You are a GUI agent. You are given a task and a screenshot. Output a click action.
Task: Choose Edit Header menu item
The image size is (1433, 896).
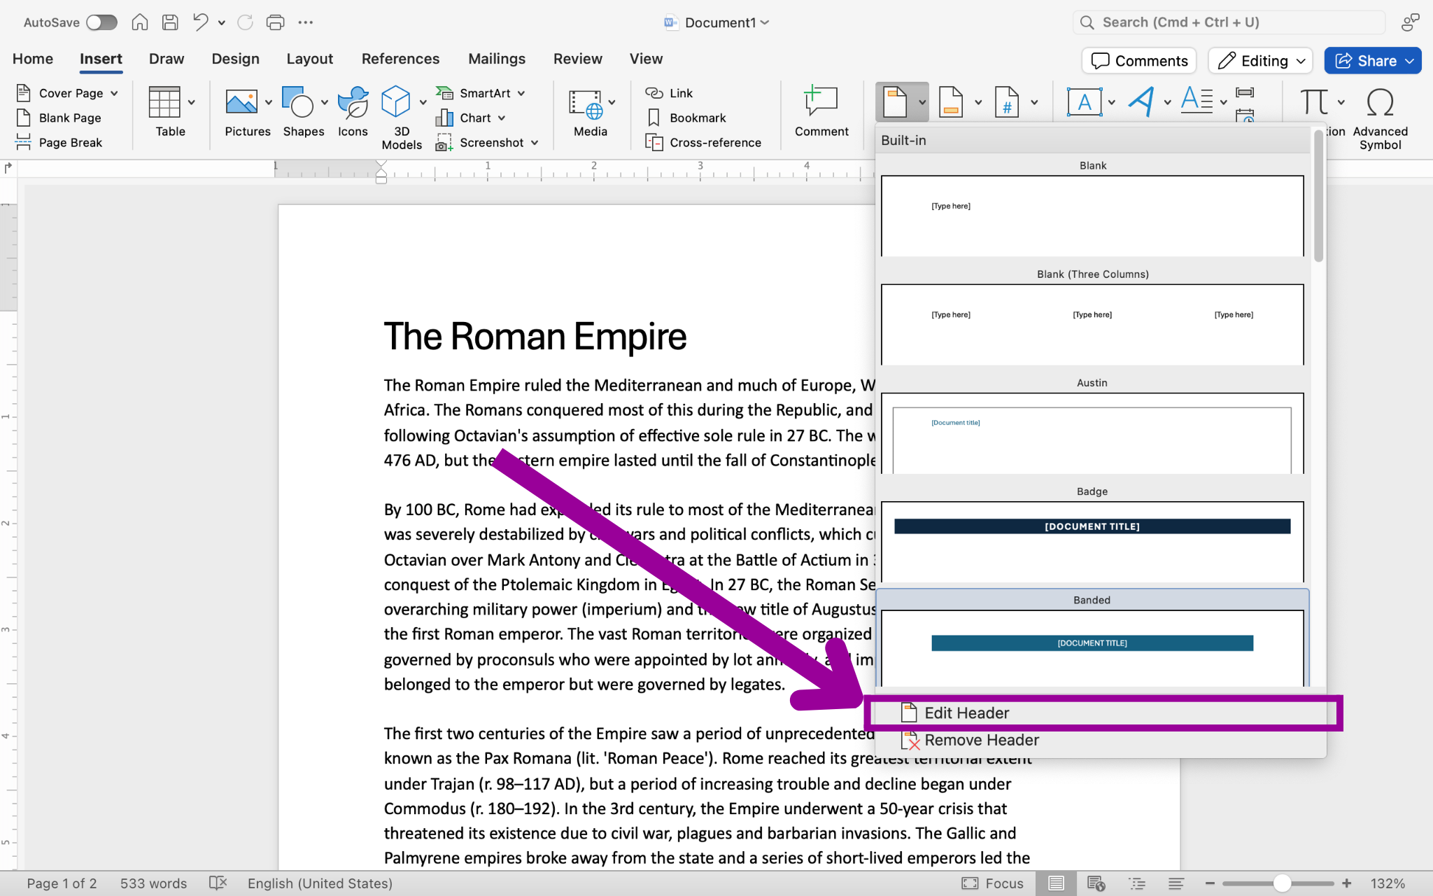pyautogui.click(x=1102, y=713)
